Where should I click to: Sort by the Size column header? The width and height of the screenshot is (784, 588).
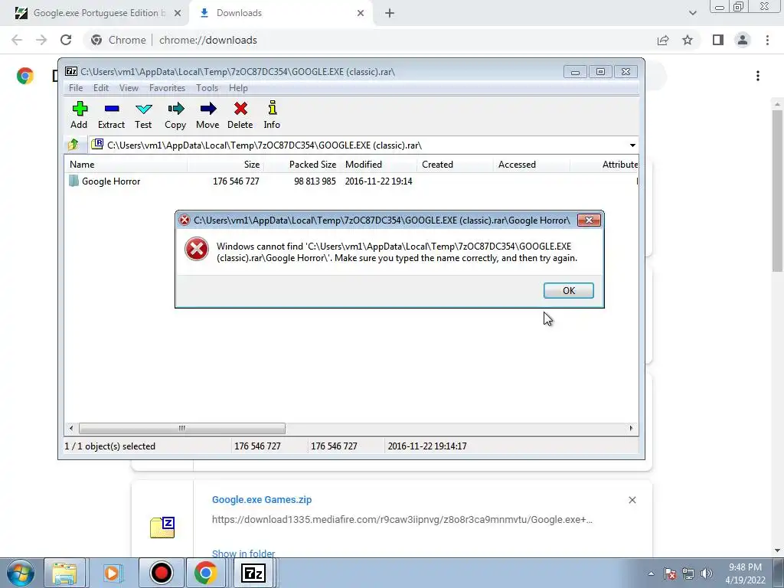(226, 165)
